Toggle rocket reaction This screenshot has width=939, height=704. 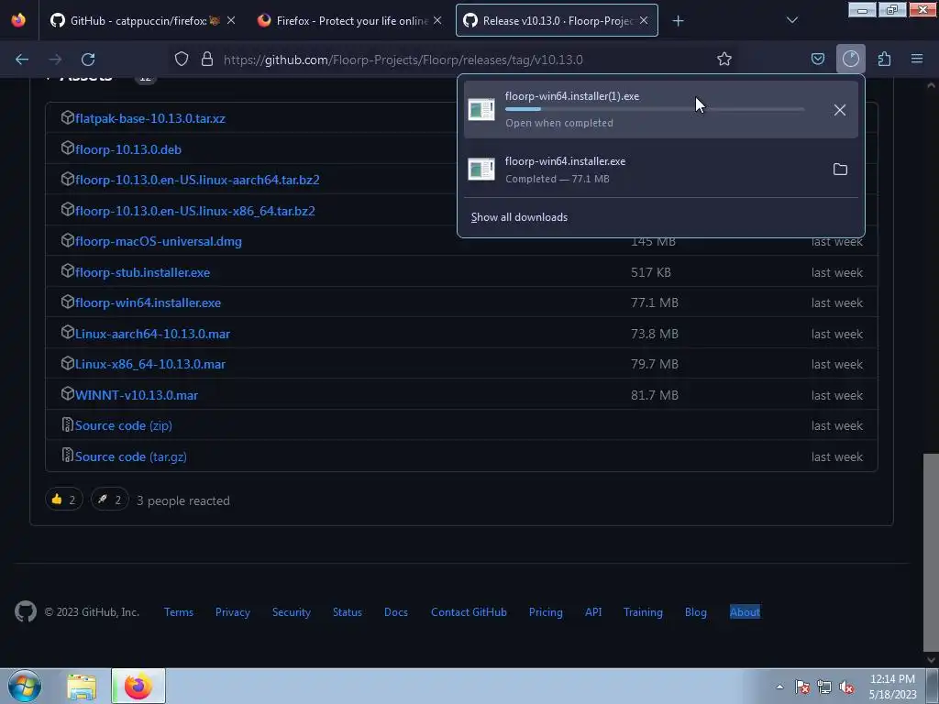(110, 500)
